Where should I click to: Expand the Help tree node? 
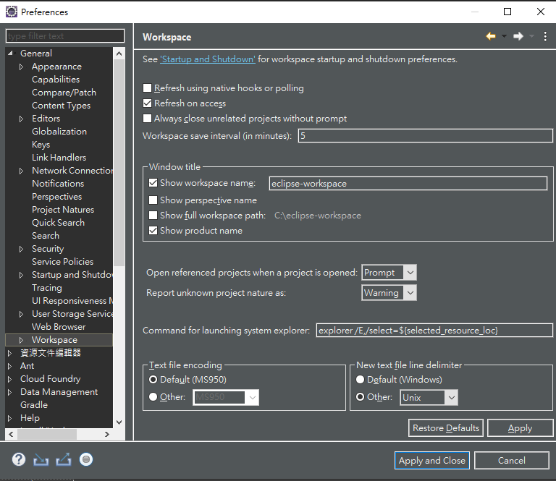click(10, 418)
